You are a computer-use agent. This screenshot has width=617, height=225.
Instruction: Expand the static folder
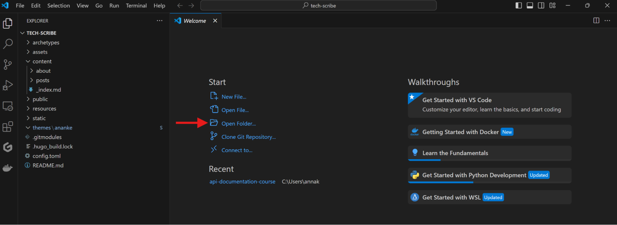click(28, 118)
